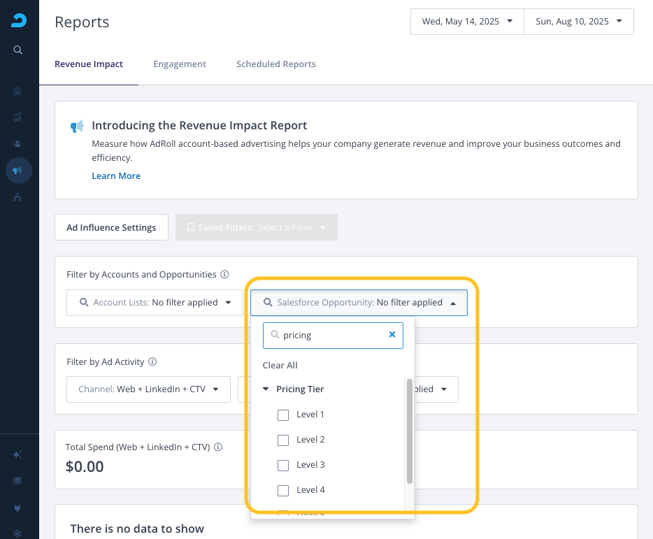Collapse the Pricing Tier group
This screenshot has width=653, height=539.
pos(266,389)
